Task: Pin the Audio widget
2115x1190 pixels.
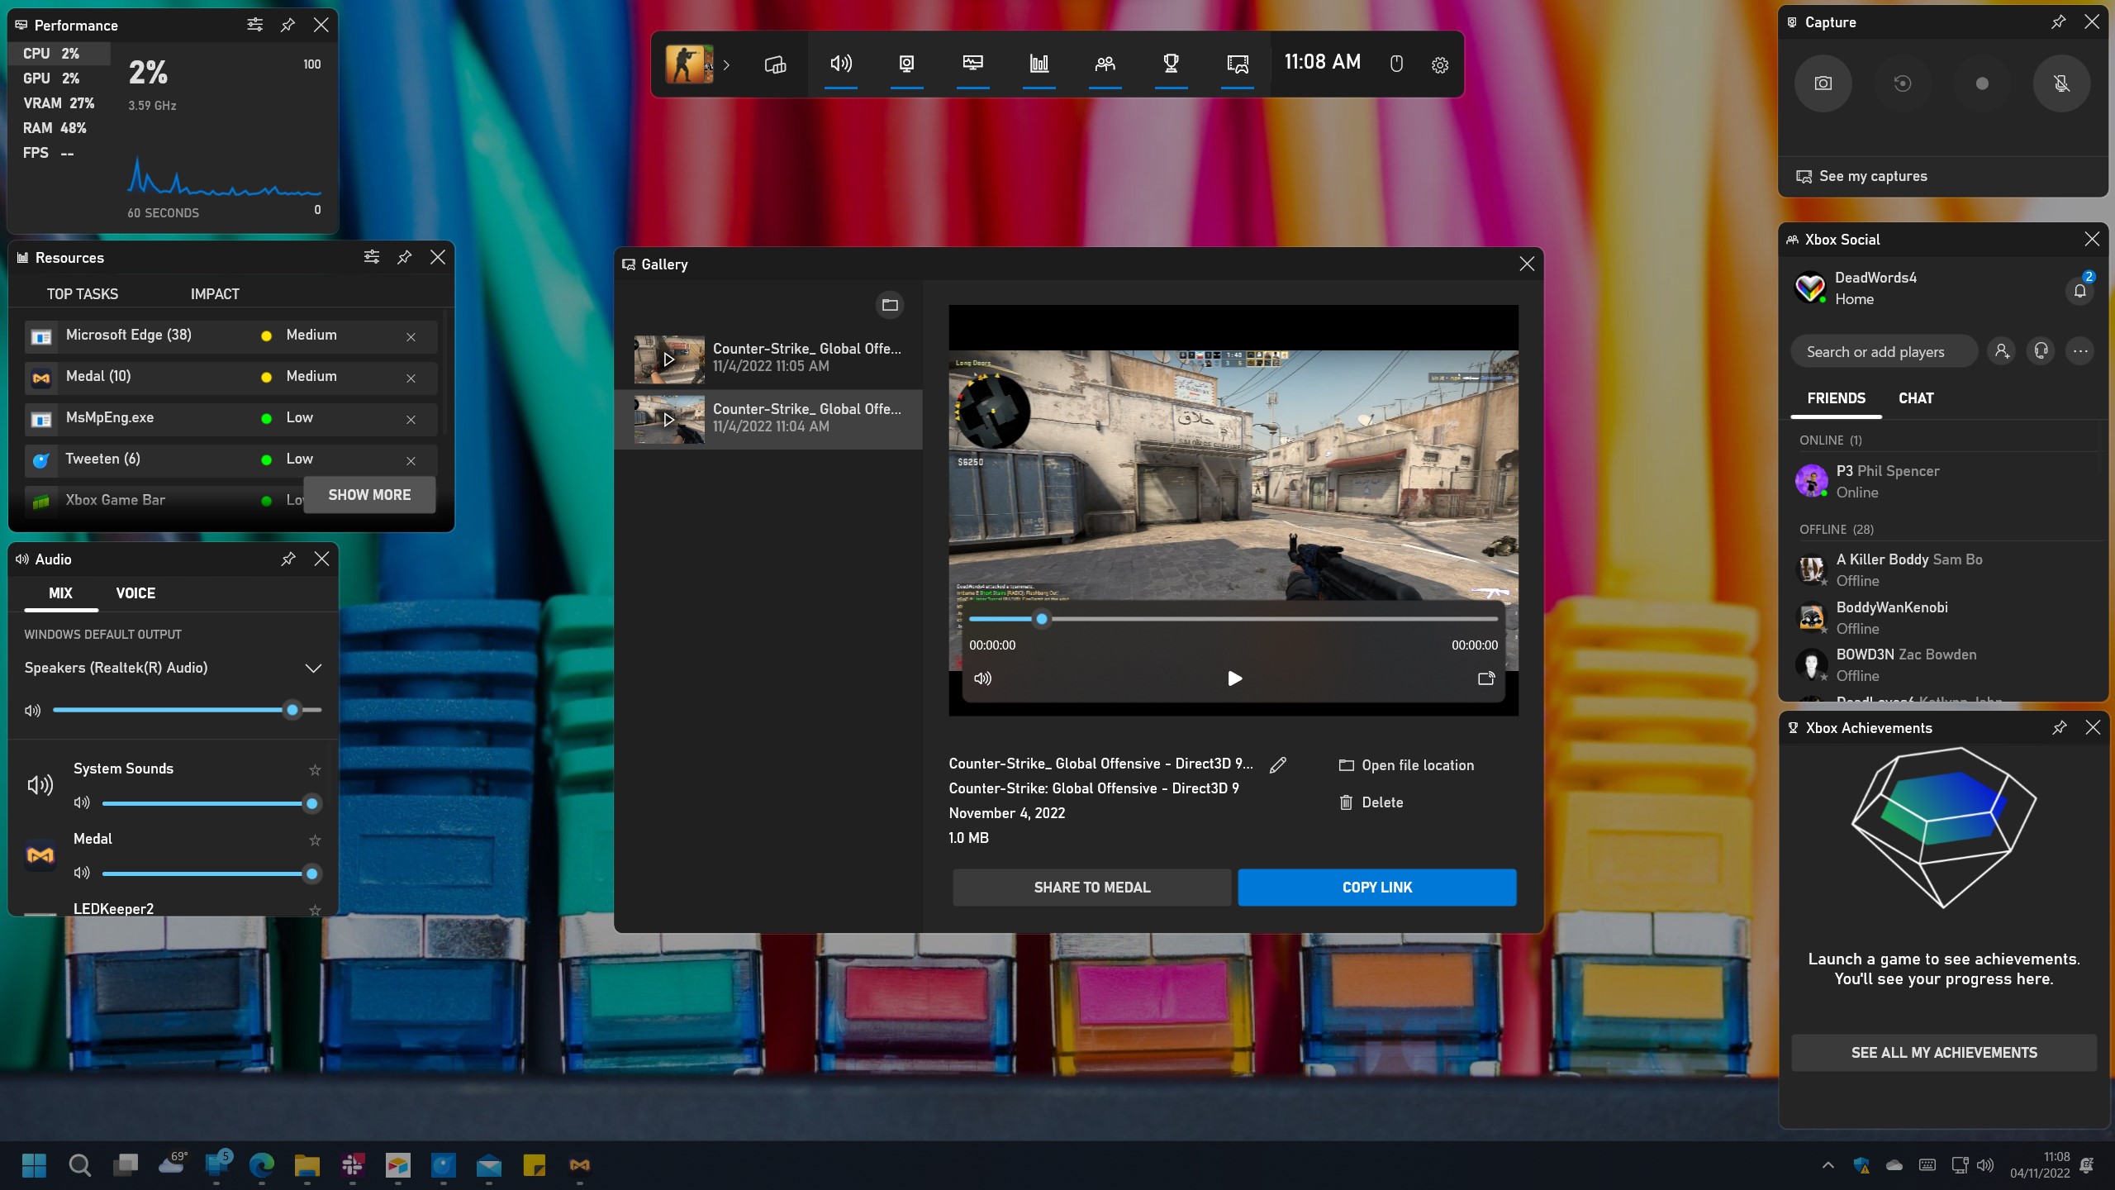Action: (x=288, y=559)
